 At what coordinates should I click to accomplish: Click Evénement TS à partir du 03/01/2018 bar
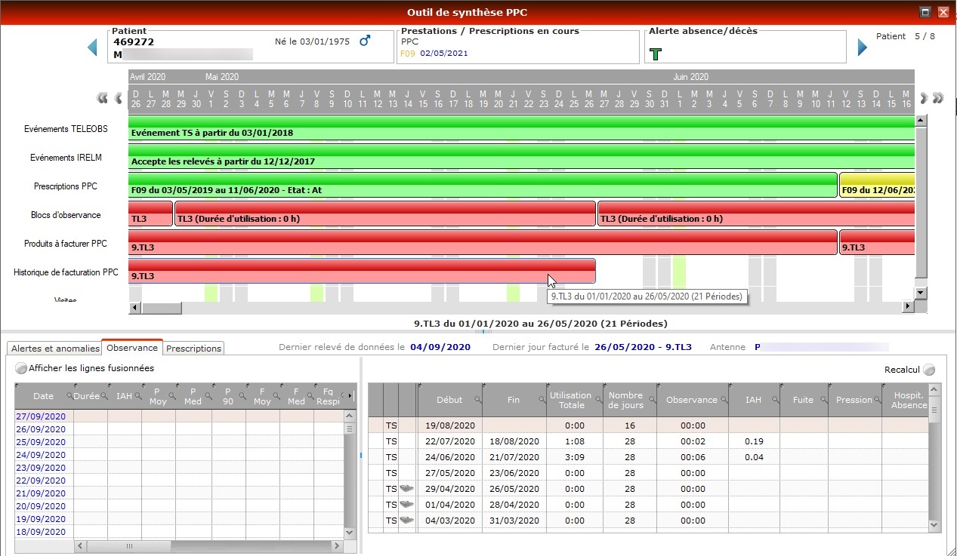coord(521,127)
